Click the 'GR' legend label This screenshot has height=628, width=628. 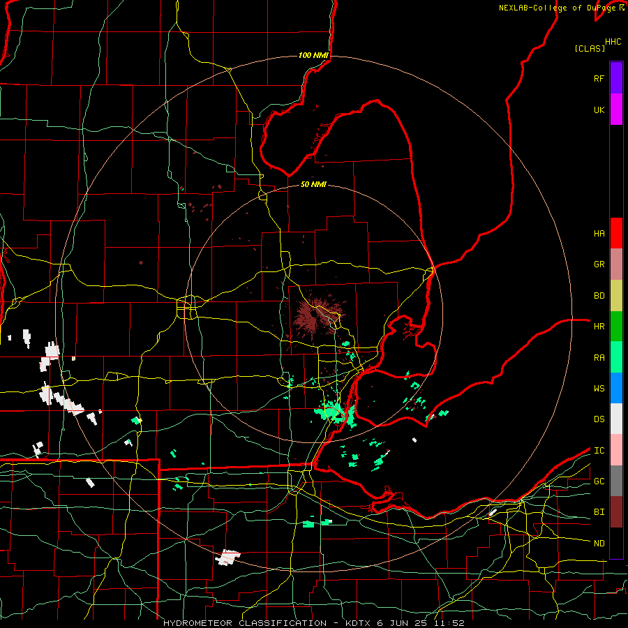tap(599, 264)
